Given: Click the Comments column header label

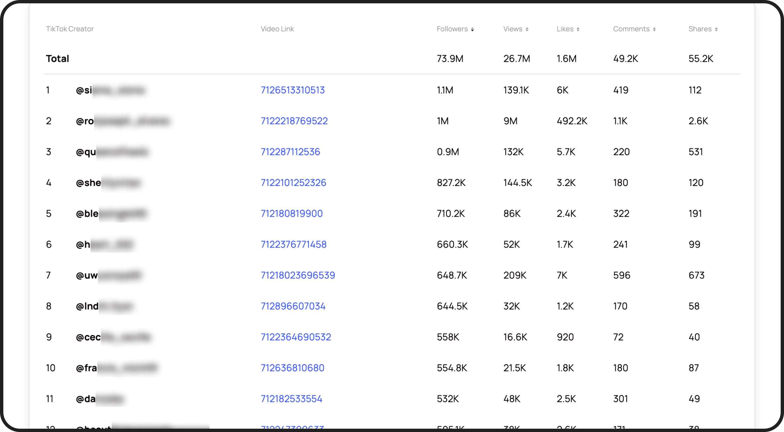Looking at the screenshot, I should (631, 29).
